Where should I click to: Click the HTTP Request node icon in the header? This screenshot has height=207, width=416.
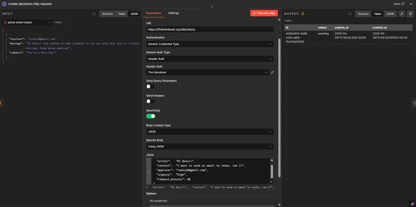3,3
